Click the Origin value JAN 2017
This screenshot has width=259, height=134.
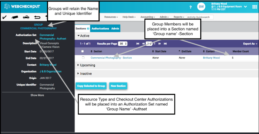point(46,78)
